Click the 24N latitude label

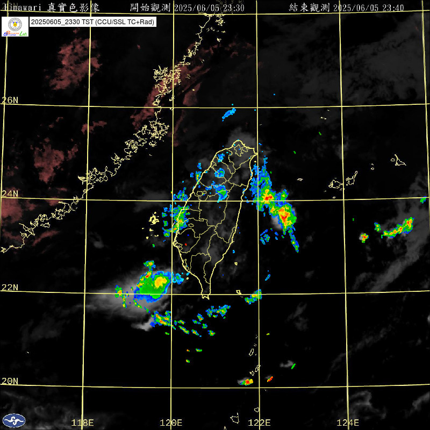[x=10, y=193]
